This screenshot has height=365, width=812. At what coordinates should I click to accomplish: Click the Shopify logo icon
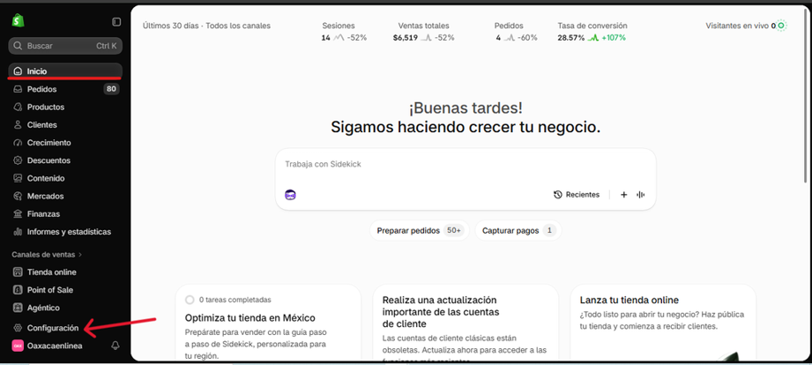click(x=19, y=21)
